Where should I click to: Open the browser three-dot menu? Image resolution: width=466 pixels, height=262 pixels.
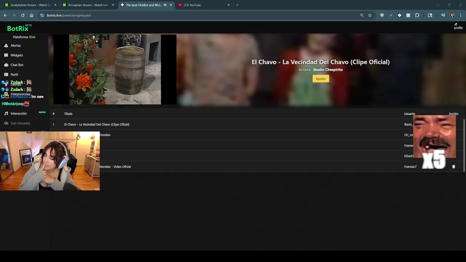(461, 15)
